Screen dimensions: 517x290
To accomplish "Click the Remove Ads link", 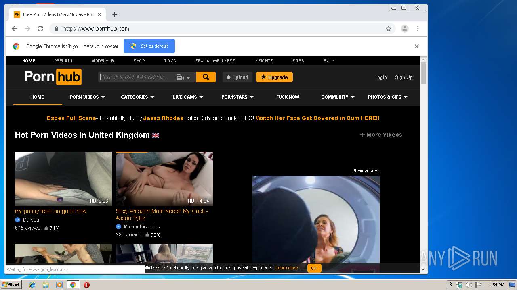I will point(366,171).
